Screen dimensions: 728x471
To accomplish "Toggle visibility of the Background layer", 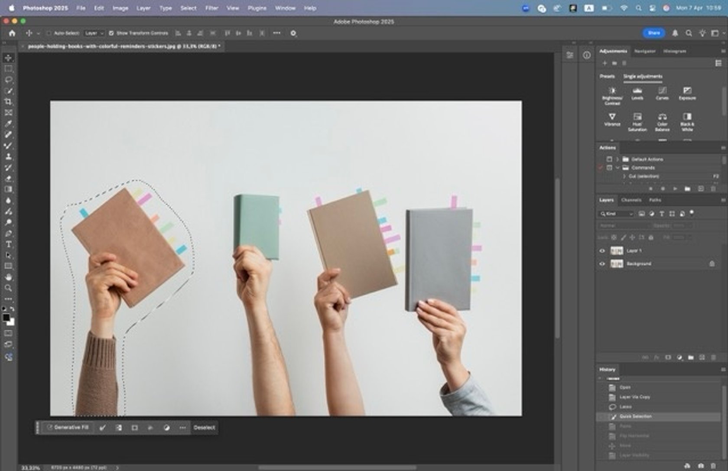I will [601, 263].
